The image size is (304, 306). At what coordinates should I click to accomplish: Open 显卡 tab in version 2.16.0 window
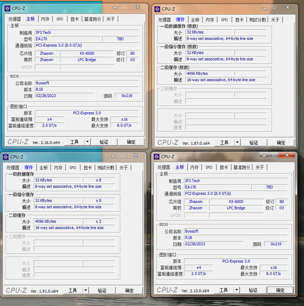click(x=75, y=19)
